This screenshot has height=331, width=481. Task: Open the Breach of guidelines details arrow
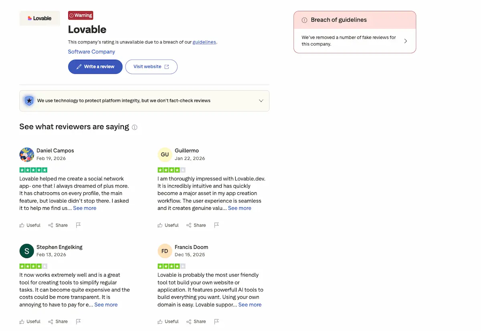click(x=406, y=40)
